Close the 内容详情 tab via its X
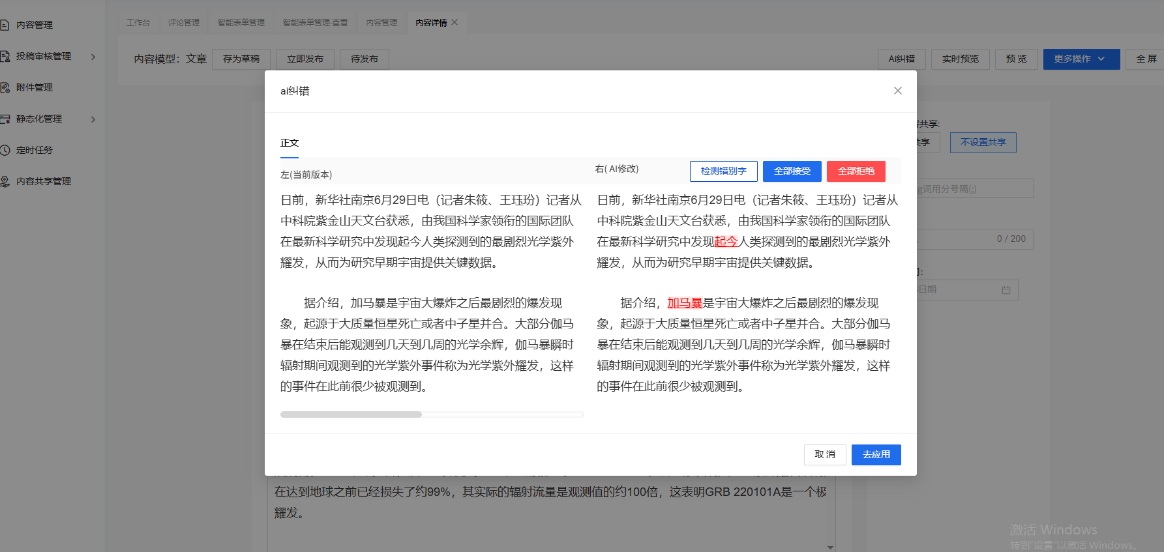Screen dimensions: 1164x552 455,22
